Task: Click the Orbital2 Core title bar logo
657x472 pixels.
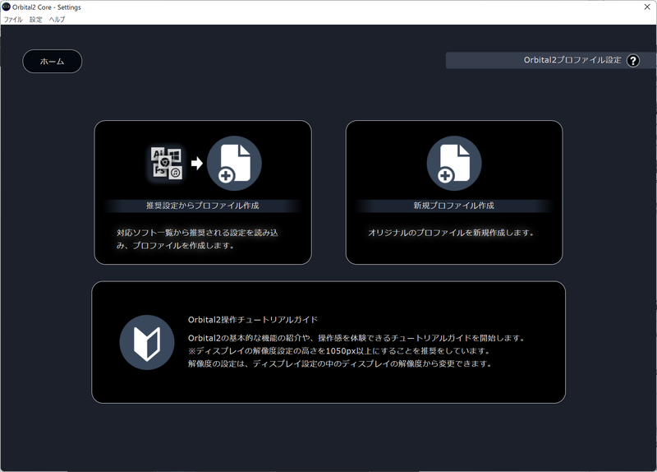Action: 6,7
